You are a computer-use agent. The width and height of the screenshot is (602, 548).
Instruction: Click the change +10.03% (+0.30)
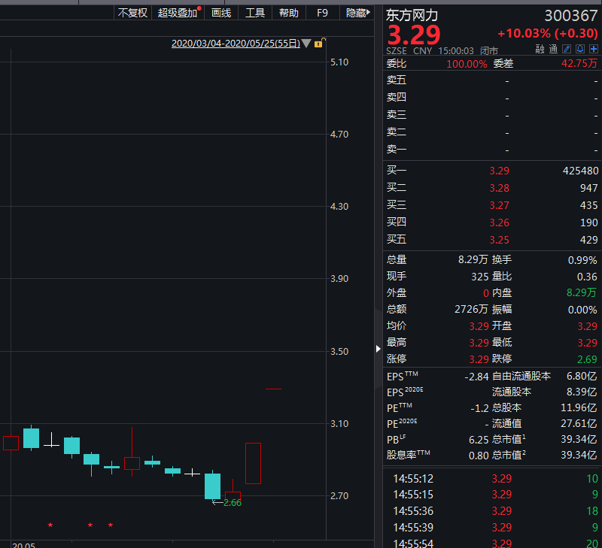click(x=548, y=33)
